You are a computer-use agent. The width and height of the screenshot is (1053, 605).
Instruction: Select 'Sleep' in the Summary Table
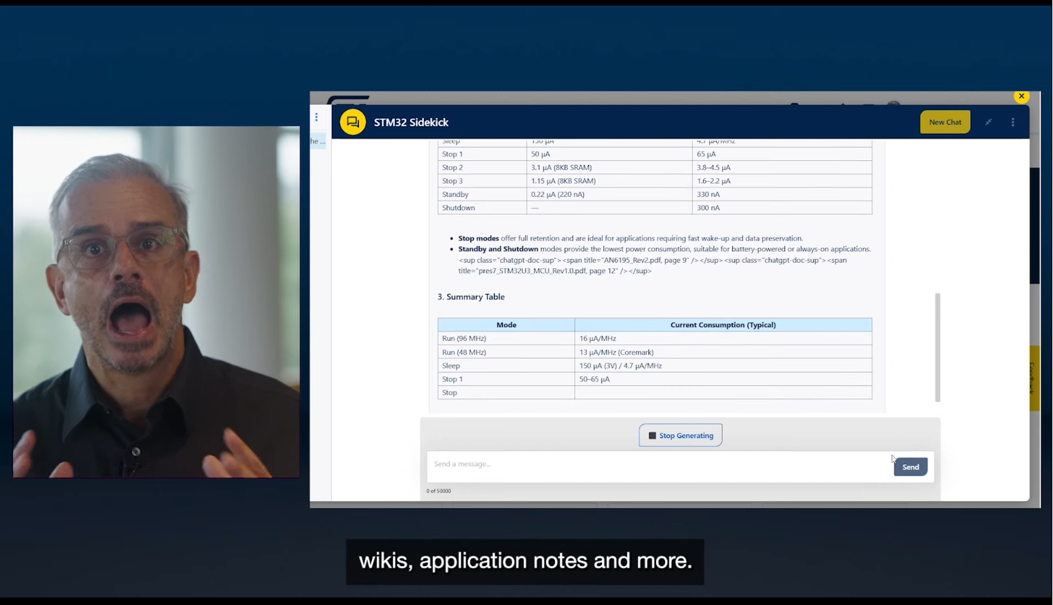[451, 366]
